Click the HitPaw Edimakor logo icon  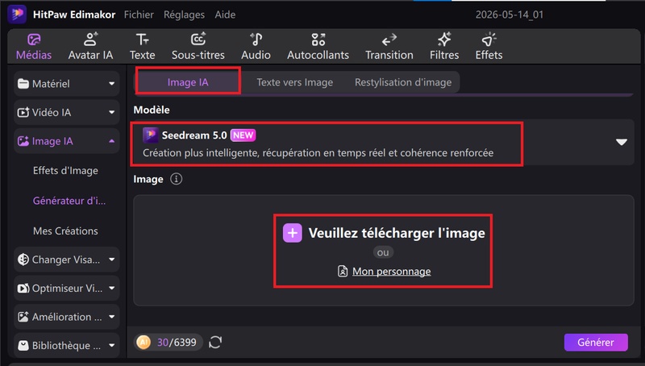17,14
